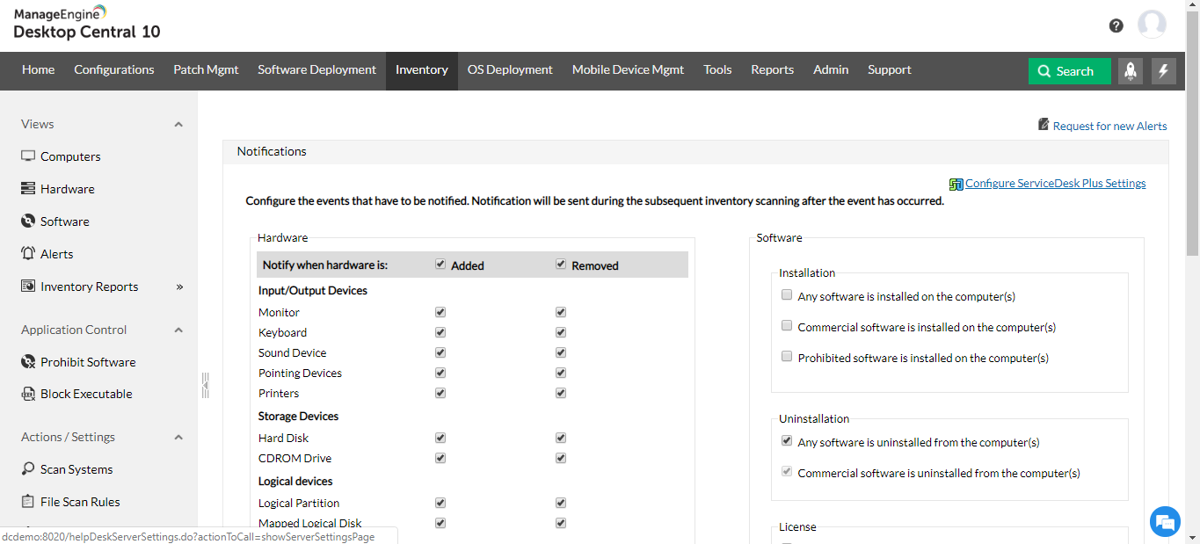Toggle the hardware Removed header checkbox
Image resolution: width=1200 pixels, height=544 pixels.
click(561, 265)
